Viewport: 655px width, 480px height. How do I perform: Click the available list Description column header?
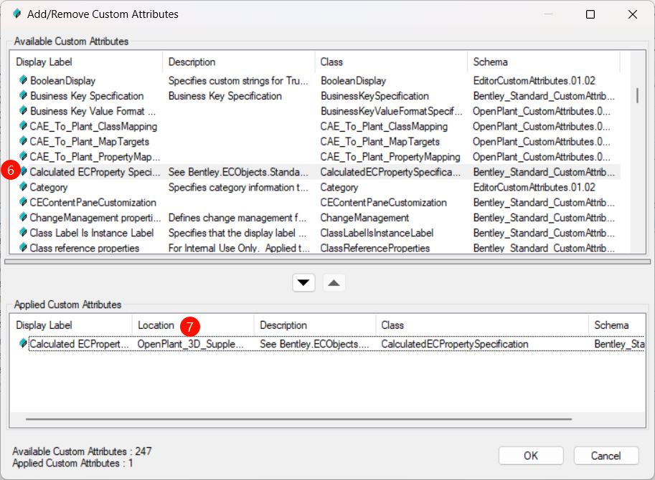pos(238,62)
